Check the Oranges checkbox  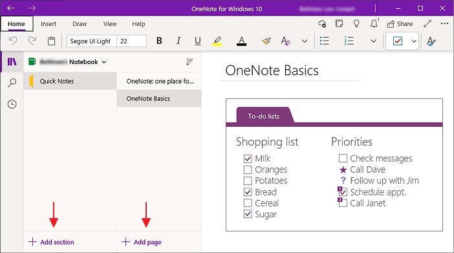tap(248, 170)
